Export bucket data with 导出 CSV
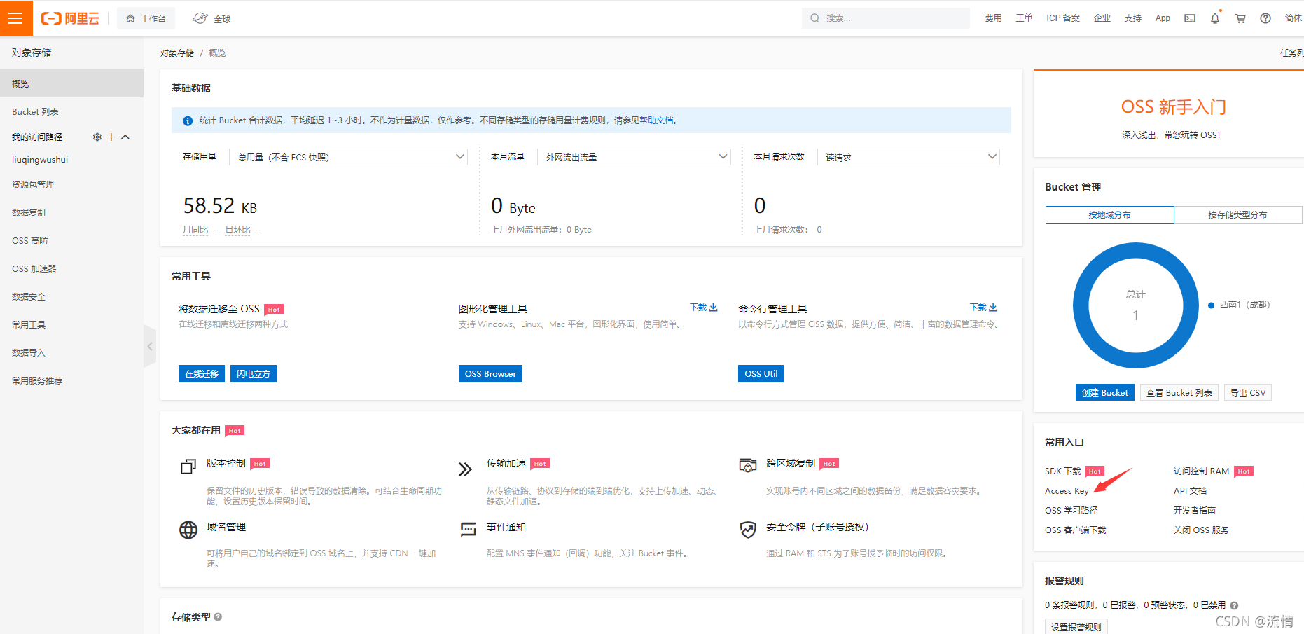1304x634 pixels. point(1248,393)
